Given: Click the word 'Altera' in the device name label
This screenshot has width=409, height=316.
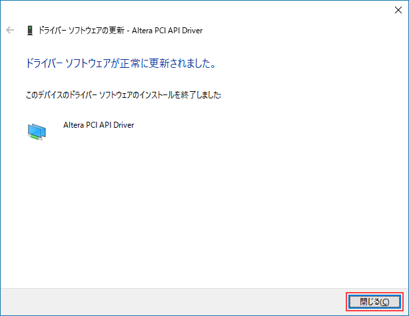Looking at the screenshot, I should click(x=73, y=124).
